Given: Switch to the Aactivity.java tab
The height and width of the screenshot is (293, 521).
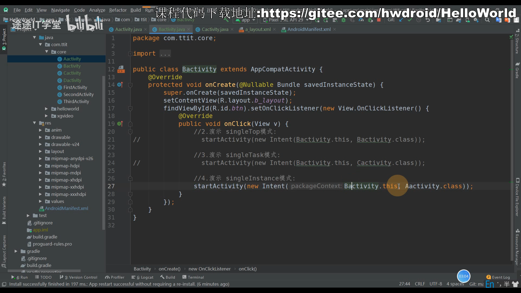Looking at the screenshot, I should pyautogui.click(x=128, y=29).
